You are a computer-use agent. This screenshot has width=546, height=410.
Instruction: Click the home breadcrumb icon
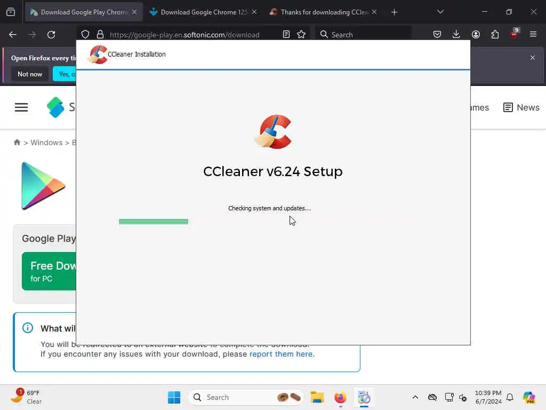click(17, 142)
